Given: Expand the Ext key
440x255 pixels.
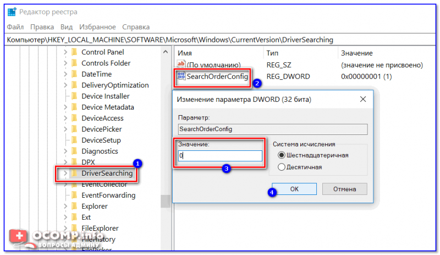Looking at the screenshot, I should coord(65,217).
